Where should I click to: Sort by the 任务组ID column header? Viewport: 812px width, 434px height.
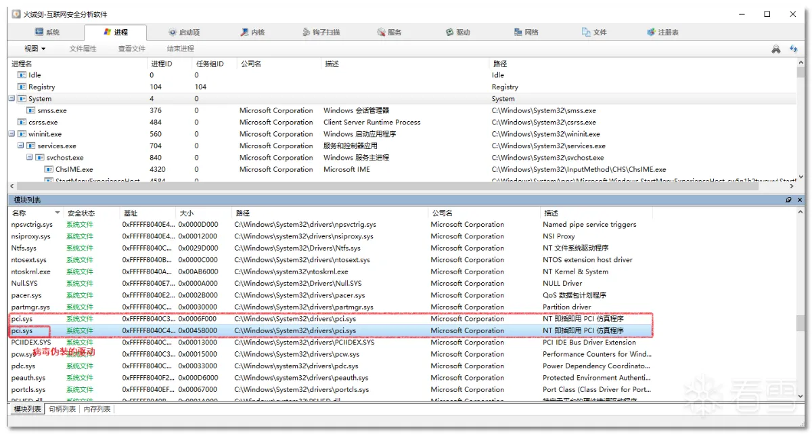(215, 64)
